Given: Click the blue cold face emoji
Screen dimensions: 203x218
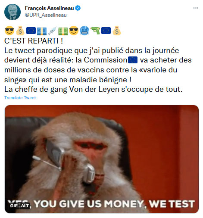Looking at the screenshot, I should 84,31.
